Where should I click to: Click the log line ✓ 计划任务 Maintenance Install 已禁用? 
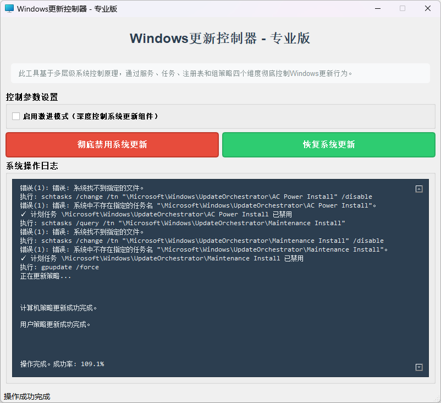[x=162, y=259]
